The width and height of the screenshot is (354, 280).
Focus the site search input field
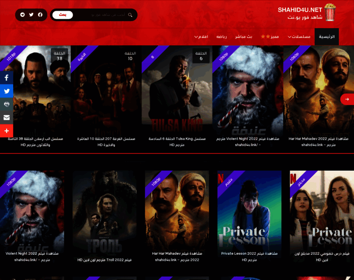point(100,15)
